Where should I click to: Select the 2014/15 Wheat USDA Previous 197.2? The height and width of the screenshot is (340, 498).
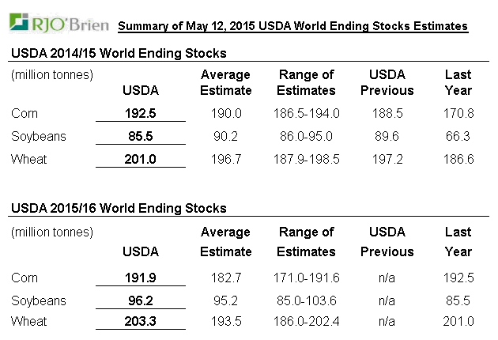[x=387, y=160]
